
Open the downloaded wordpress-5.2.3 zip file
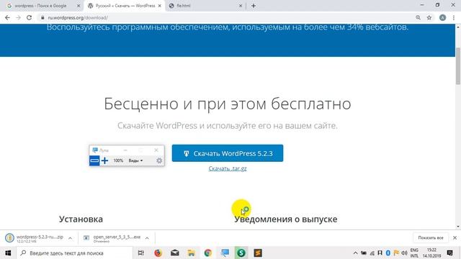point(35,238)
